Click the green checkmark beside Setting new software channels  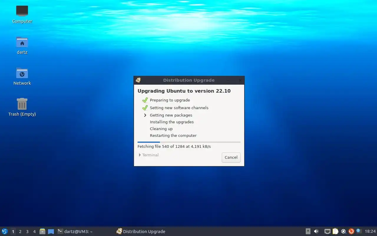coord(145,108)
